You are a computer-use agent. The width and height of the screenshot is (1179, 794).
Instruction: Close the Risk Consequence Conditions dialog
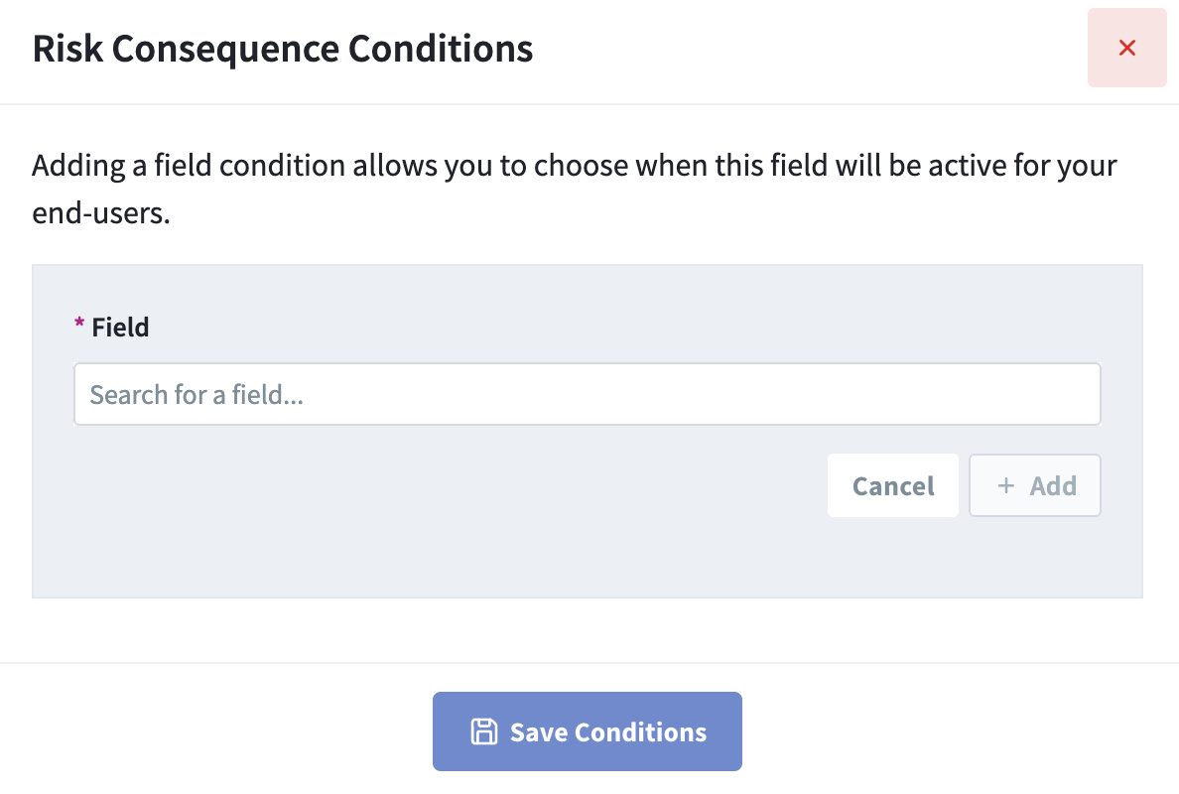[x=1126, y=48]
